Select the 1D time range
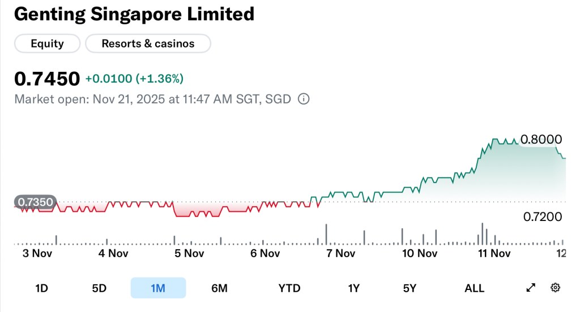The height and width of the screenshot is (312, 580). click(41, 288)
